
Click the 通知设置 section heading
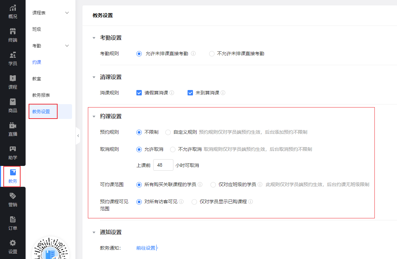point(111,232)
